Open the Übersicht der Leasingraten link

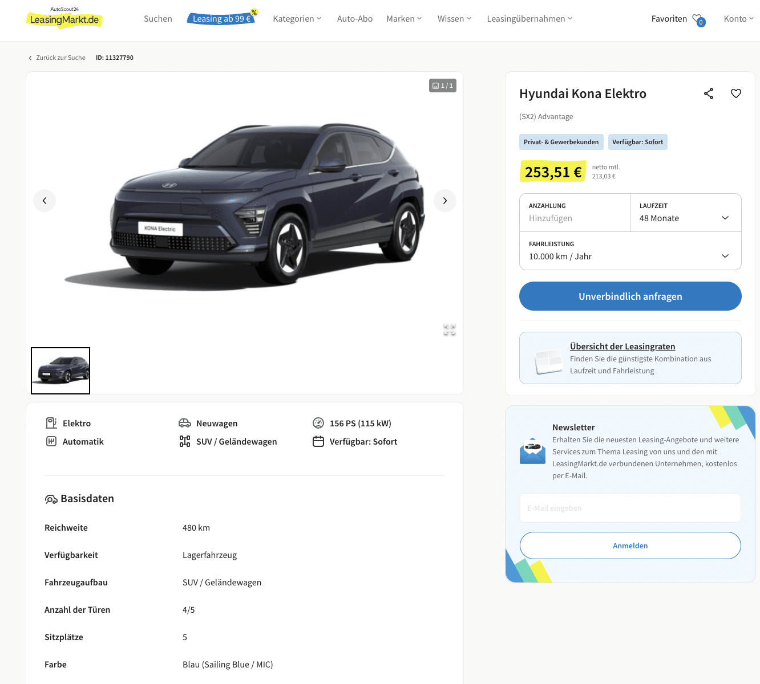pos(622,347)
